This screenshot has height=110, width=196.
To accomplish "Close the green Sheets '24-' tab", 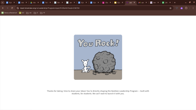I will pyautogui.click(x=170, y=2).
